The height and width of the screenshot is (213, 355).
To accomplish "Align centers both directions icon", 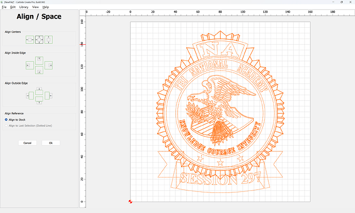I will pos(39,40).
